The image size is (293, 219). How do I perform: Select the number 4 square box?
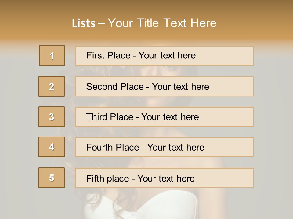52,147
